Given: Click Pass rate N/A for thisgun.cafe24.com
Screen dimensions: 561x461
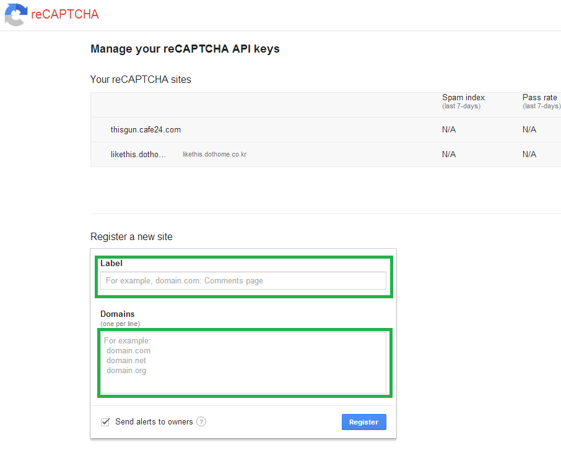Looking at the screenshot, I should tap(529, 130).
